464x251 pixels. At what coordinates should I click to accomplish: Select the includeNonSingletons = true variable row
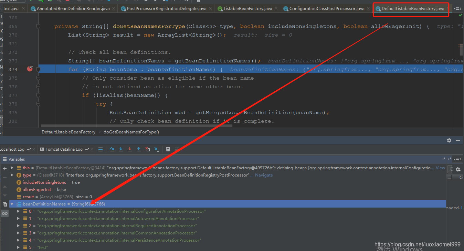pyautogui.click(x=227, y=182)
